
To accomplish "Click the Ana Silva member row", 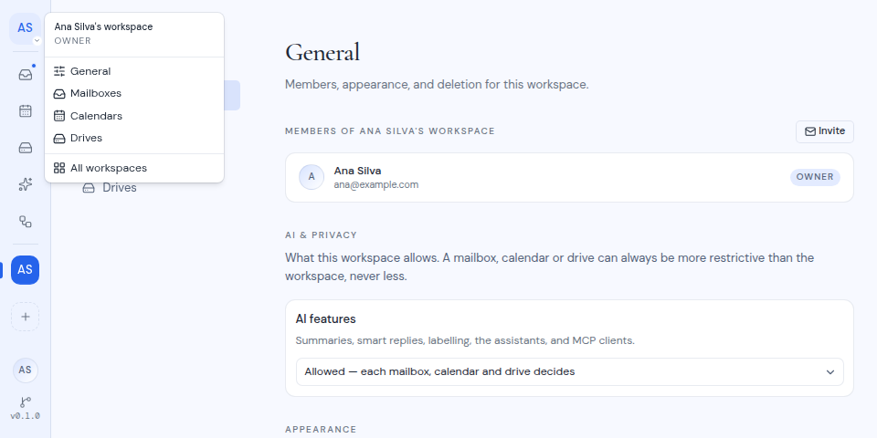I will (569, 178).
